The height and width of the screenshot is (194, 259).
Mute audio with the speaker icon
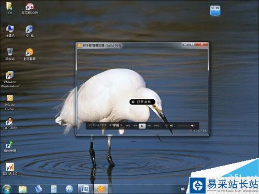click(x=171, y=126)
